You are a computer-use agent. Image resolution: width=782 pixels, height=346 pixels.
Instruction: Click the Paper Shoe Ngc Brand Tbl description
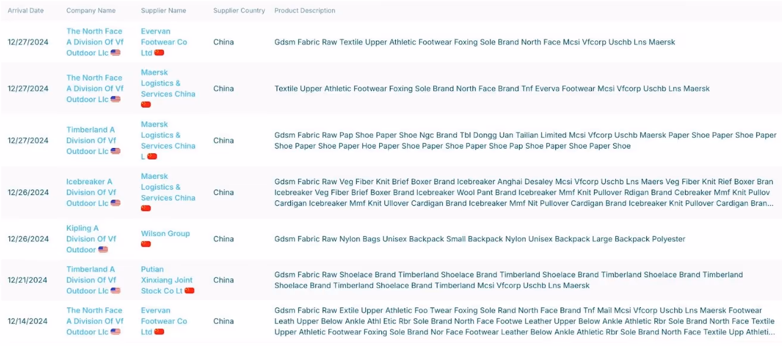pyautogui.click(x=525, y=140)
